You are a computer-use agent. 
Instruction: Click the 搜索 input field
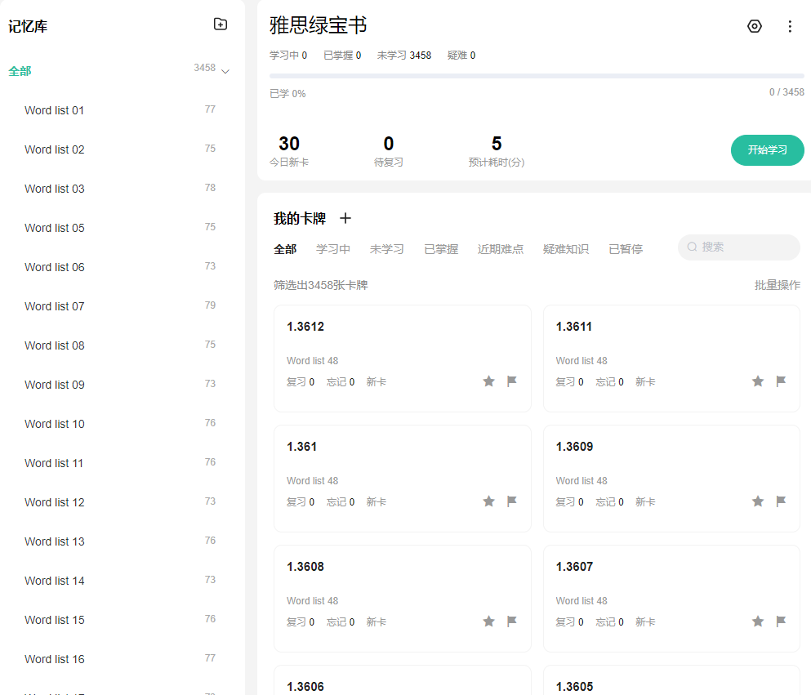pos(738,247)
